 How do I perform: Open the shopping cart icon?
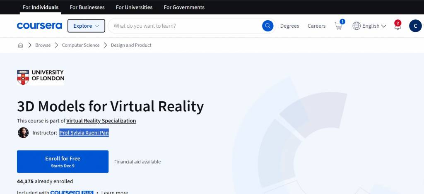338,26
